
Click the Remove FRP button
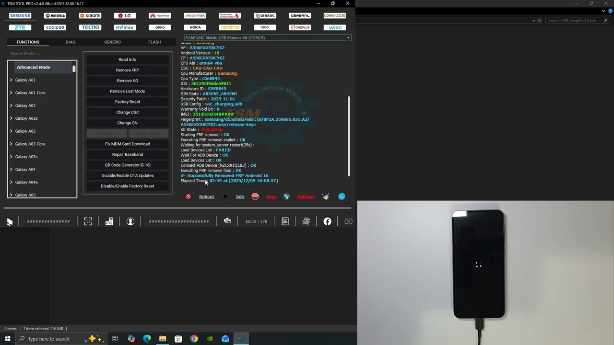[x=128, y=70]
